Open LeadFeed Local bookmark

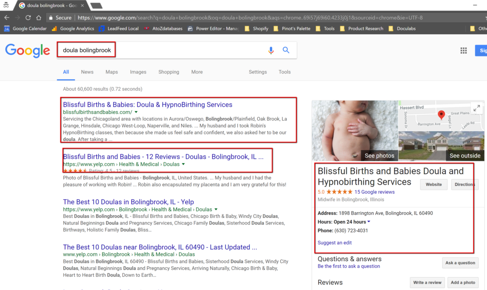(x=119, y=28)
